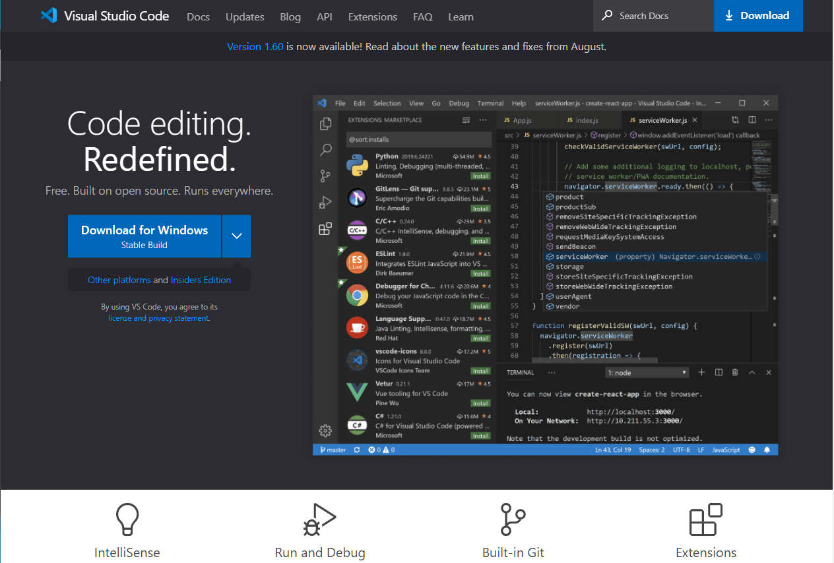Click the Run and Debug bug icon

click(320, 519)
